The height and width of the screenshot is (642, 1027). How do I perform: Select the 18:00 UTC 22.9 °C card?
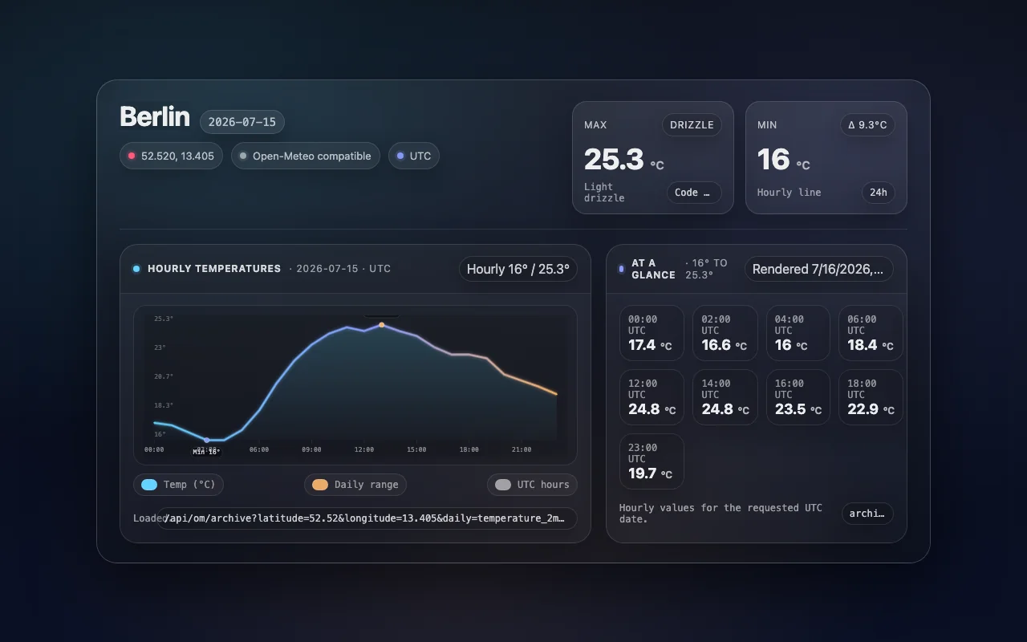click(x=871, y=397)
